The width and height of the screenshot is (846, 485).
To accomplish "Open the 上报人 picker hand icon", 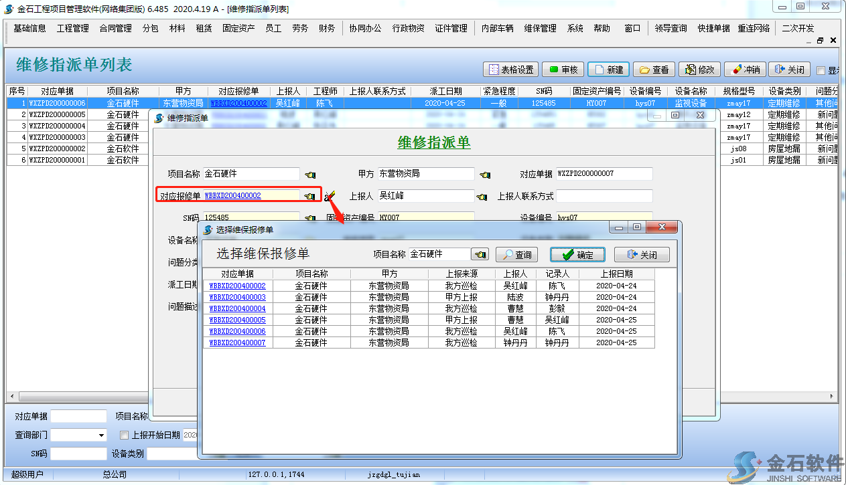I will (482, 197).
